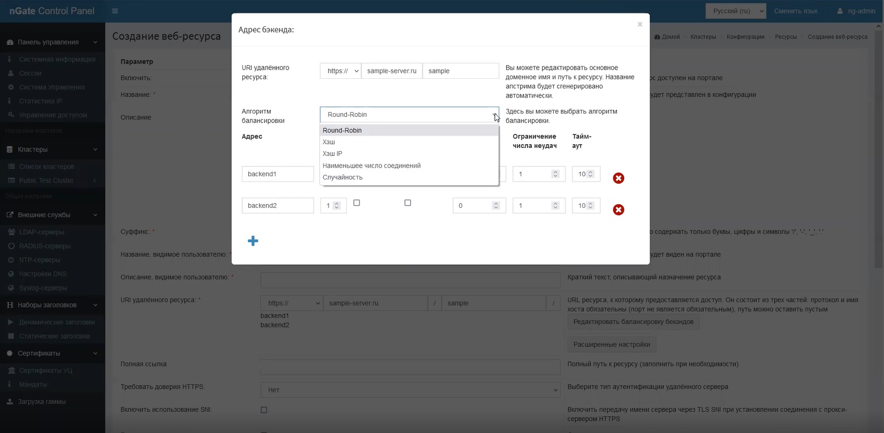This screenshot has width=884, height=433.
Task: Expand Внешние службы sidebar section
Action: pyautogui.click(x=53, y=215)
